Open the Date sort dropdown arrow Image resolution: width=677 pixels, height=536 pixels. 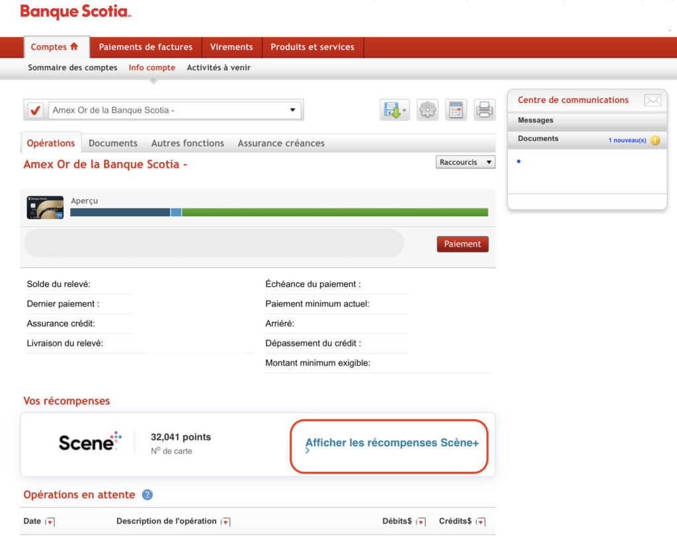tap(51, 521)
